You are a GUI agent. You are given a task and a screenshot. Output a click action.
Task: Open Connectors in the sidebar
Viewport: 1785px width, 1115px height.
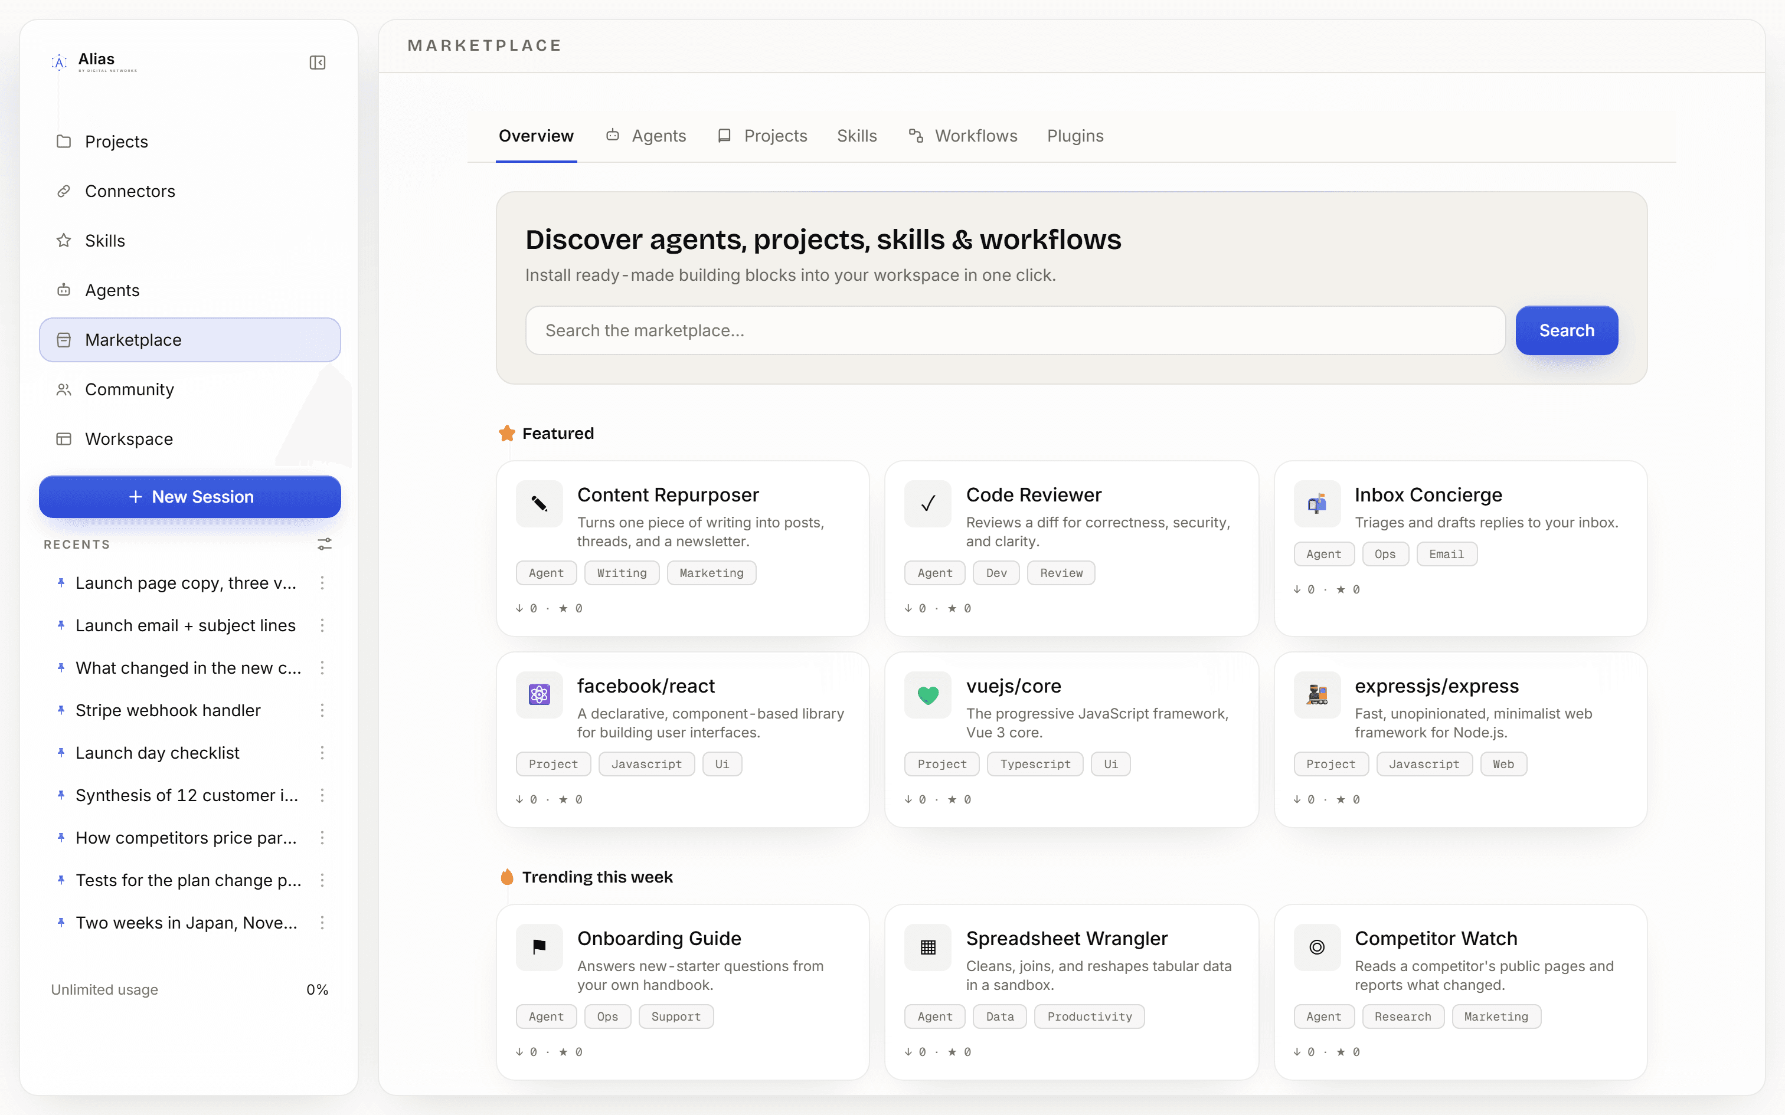click(190, 191)
